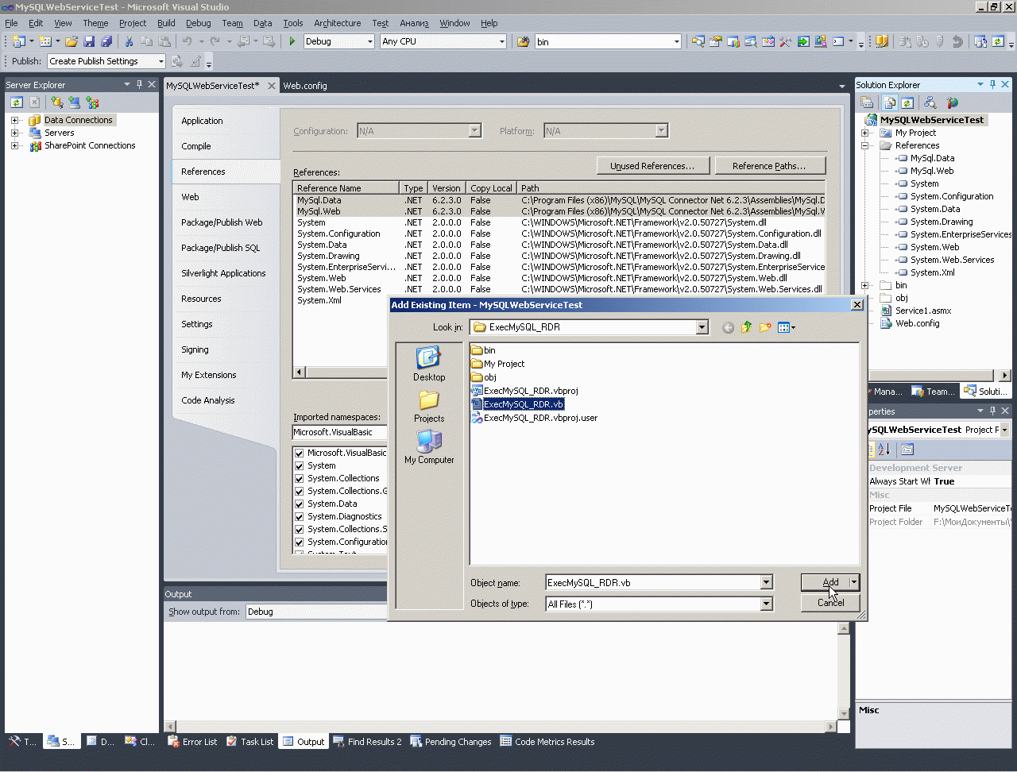Click the Save icon in the toolbar
1017x772 pixels.
click(89, 41)
